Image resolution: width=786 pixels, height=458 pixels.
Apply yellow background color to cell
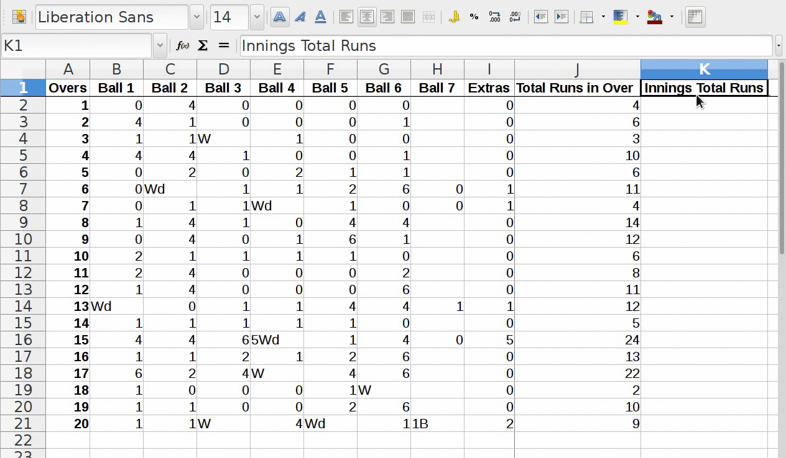point(621,17)
